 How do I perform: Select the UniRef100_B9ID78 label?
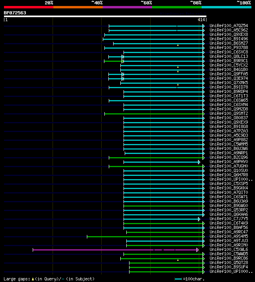coord(229,87)
